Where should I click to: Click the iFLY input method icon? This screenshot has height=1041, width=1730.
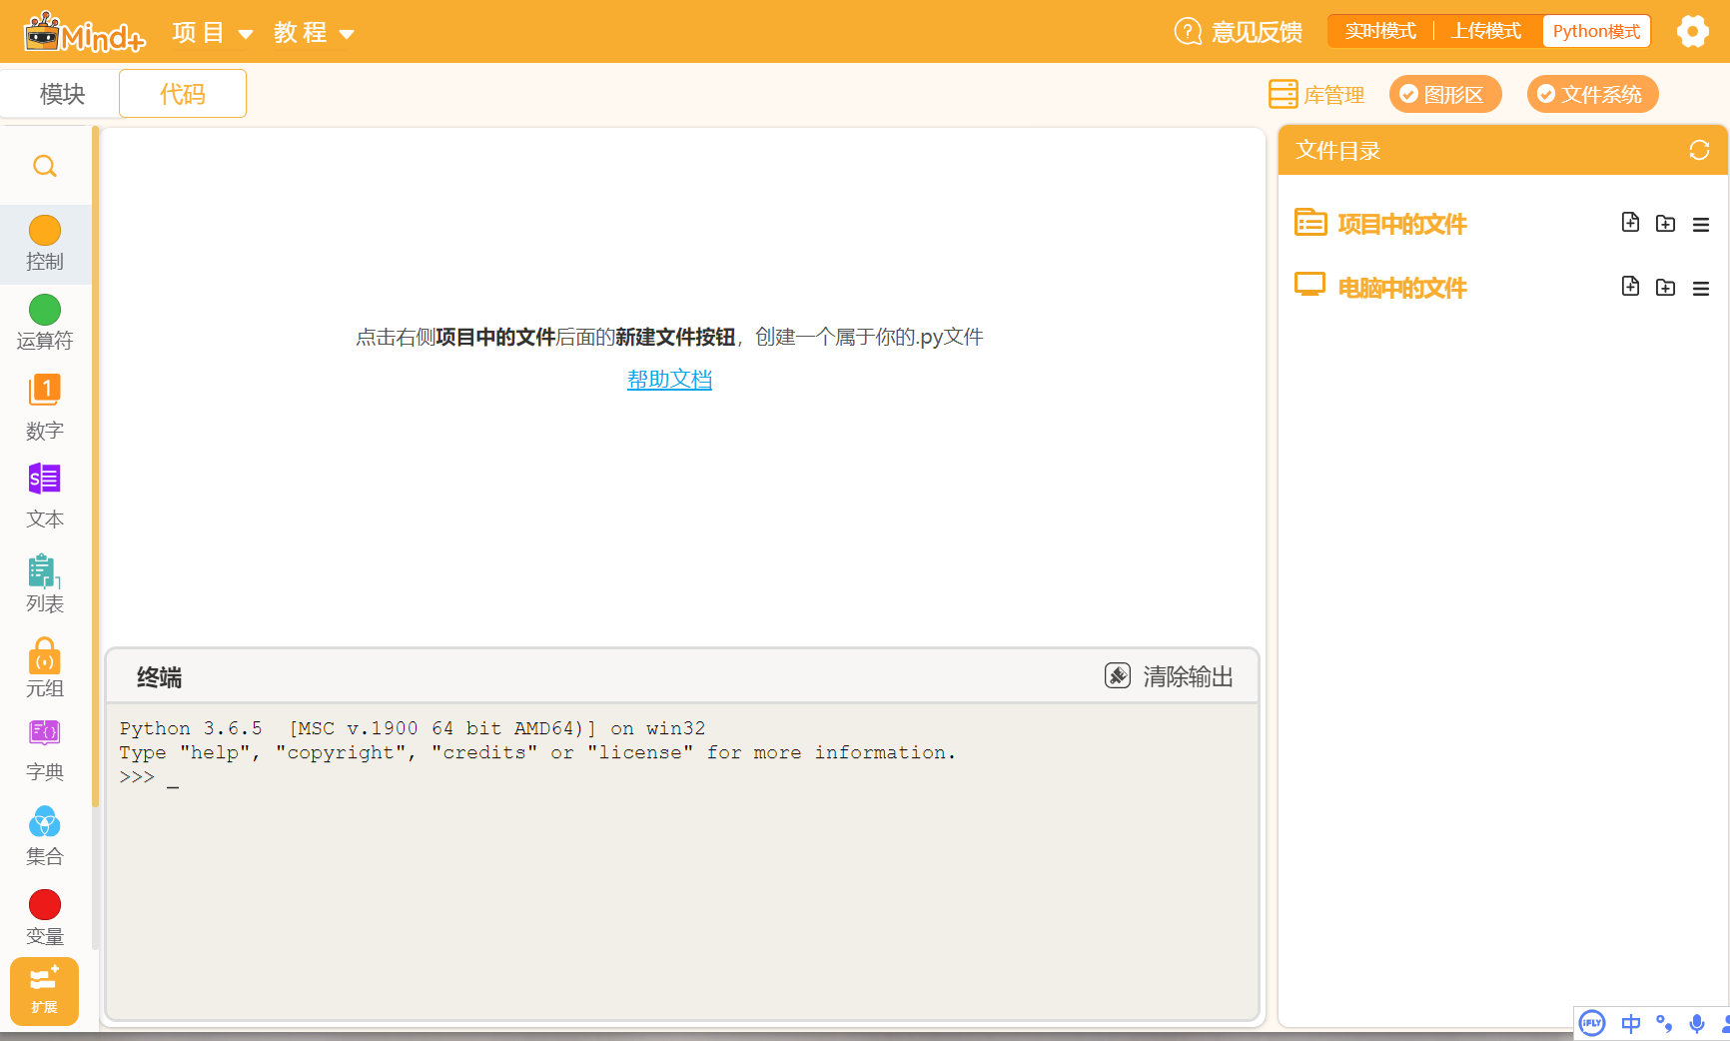[1592, 1023]
